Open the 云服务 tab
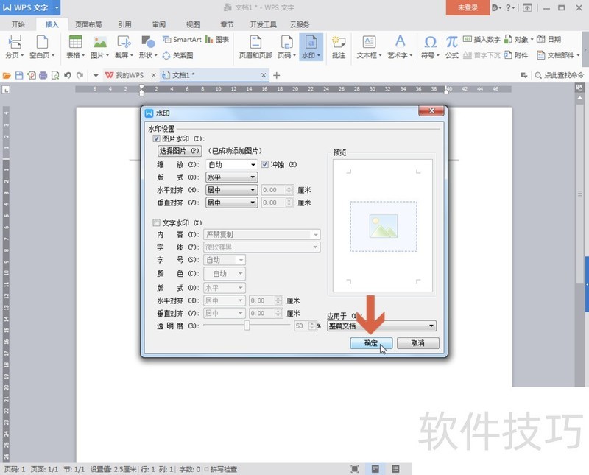 coord(300,24)
